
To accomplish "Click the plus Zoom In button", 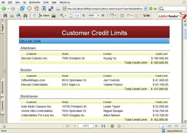I will click(x=103, y=15).
